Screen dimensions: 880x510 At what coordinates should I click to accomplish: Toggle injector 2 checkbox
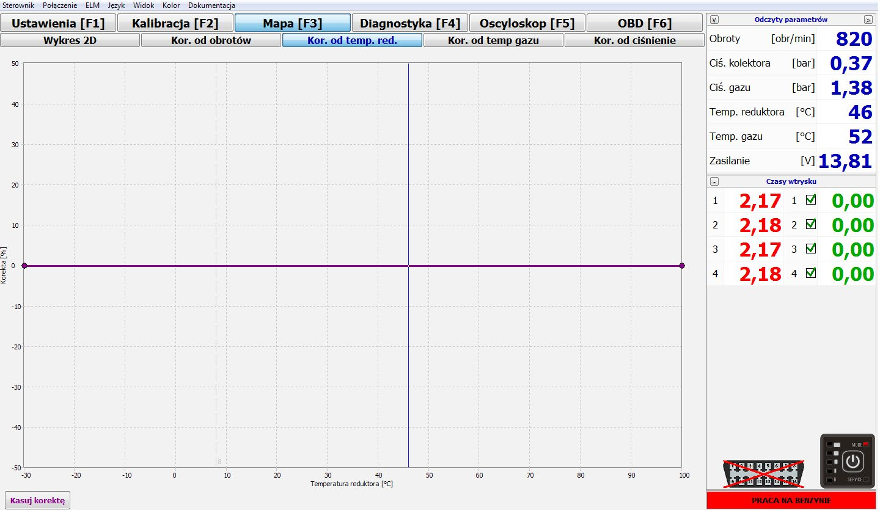pyautogui.click(x=811, y=224)
